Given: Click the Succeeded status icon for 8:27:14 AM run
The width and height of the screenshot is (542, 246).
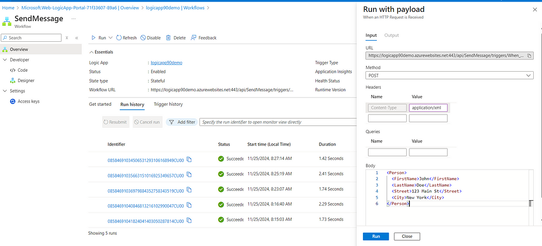Looking at the screenshot, I should [x=221, y=159].
